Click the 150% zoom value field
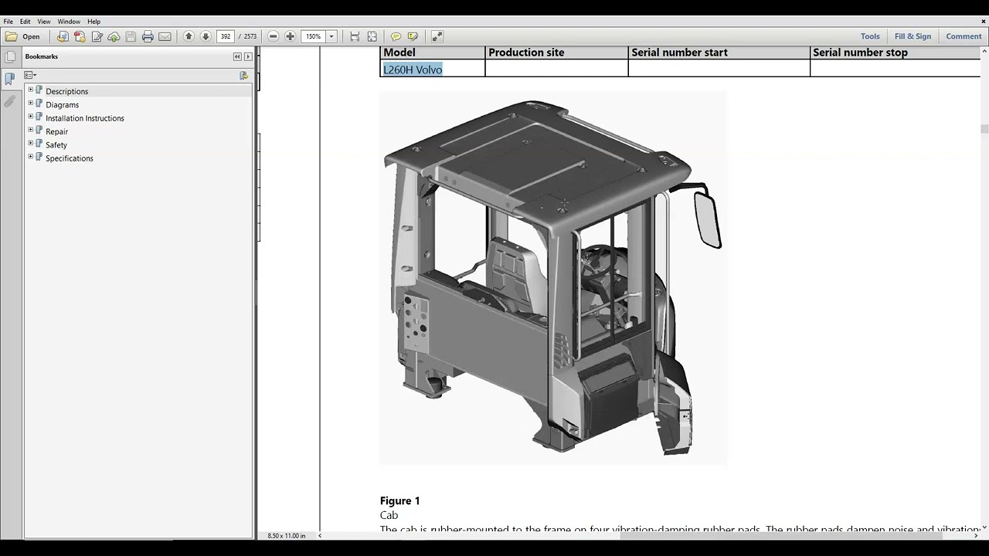The height and width of the screenshot is (556, 989). click(314, 36)
